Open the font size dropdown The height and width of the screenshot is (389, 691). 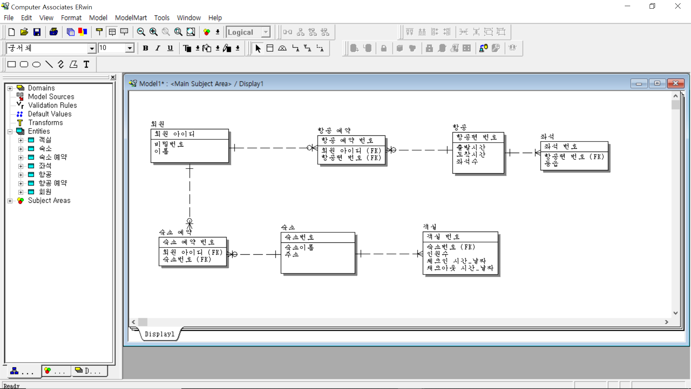point(130,48)
